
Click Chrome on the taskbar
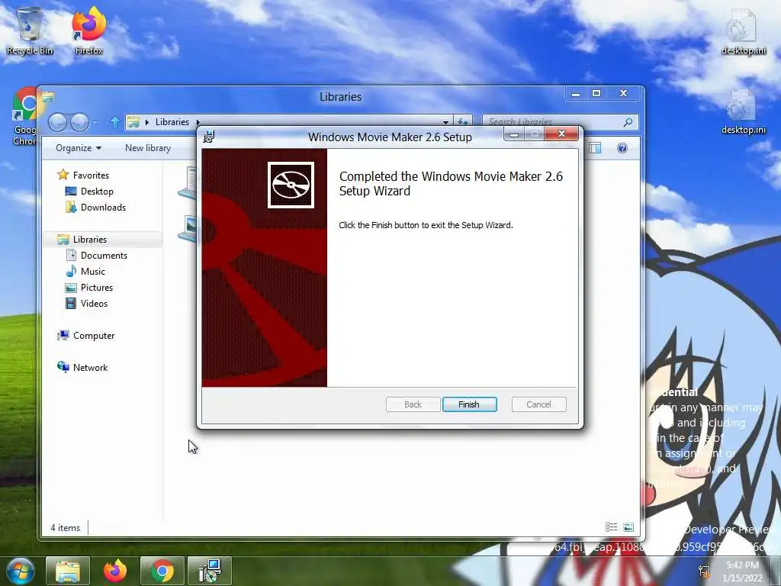click(162, 571)
